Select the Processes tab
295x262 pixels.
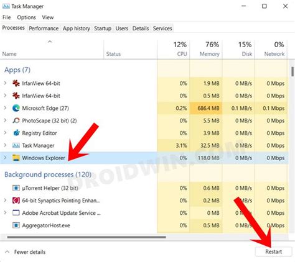point(14,28)
